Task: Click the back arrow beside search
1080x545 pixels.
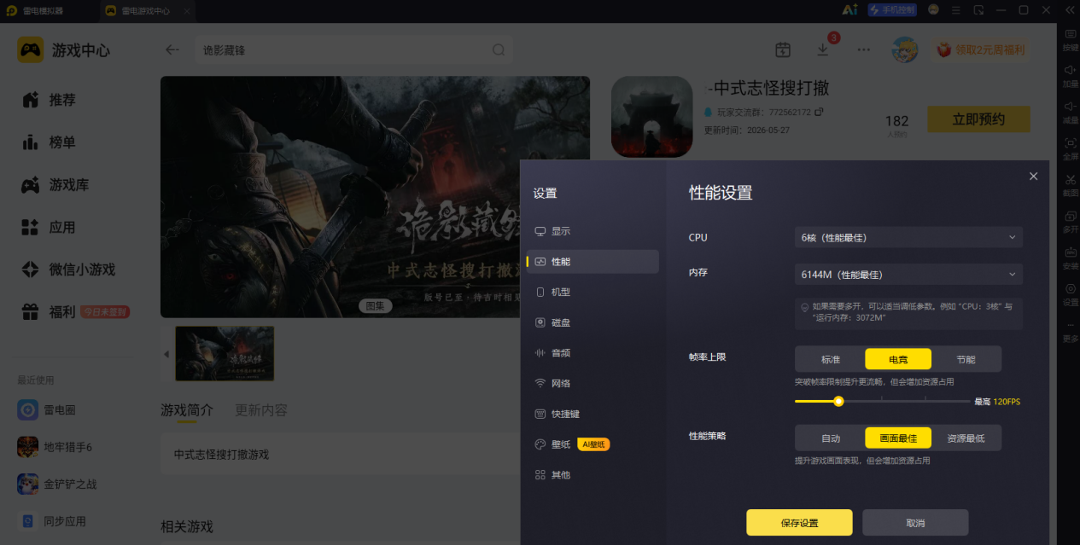Action: tap(172, 49)
